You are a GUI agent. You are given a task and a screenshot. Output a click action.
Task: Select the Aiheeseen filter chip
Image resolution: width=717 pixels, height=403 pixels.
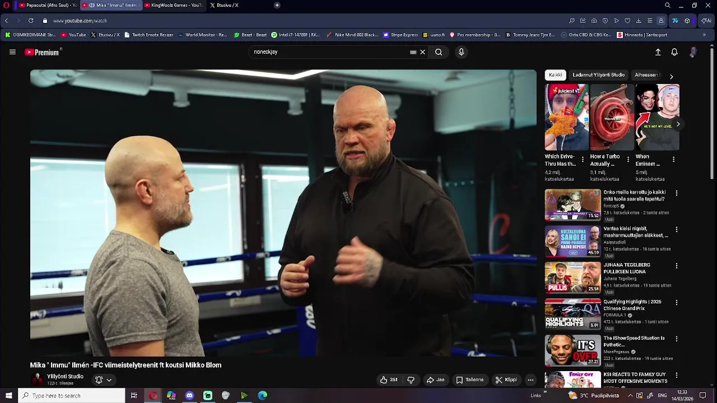pos(646,75)
